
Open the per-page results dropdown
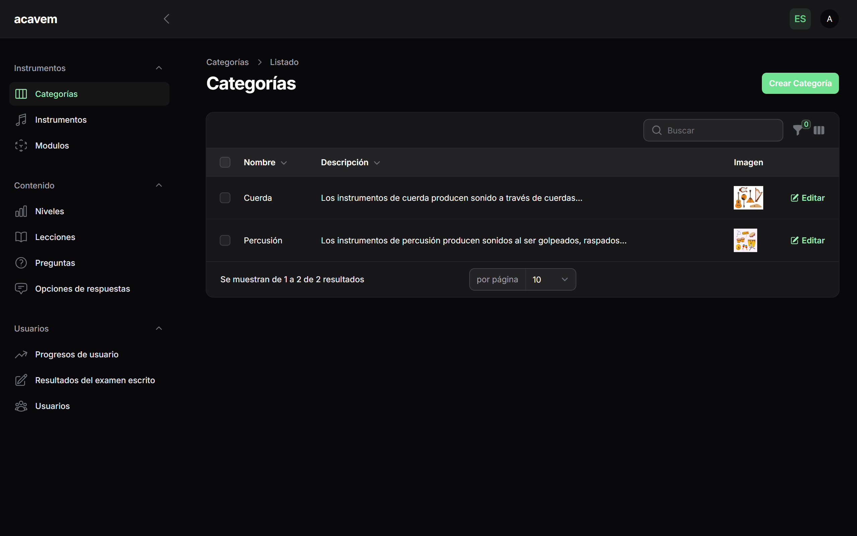pos(550,279)
